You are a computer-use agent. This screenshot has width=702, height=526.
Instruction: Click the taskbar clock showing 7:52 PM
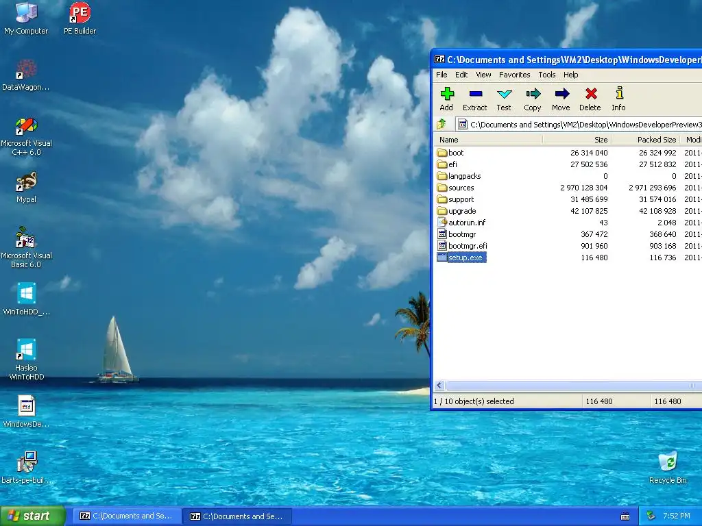676,516
